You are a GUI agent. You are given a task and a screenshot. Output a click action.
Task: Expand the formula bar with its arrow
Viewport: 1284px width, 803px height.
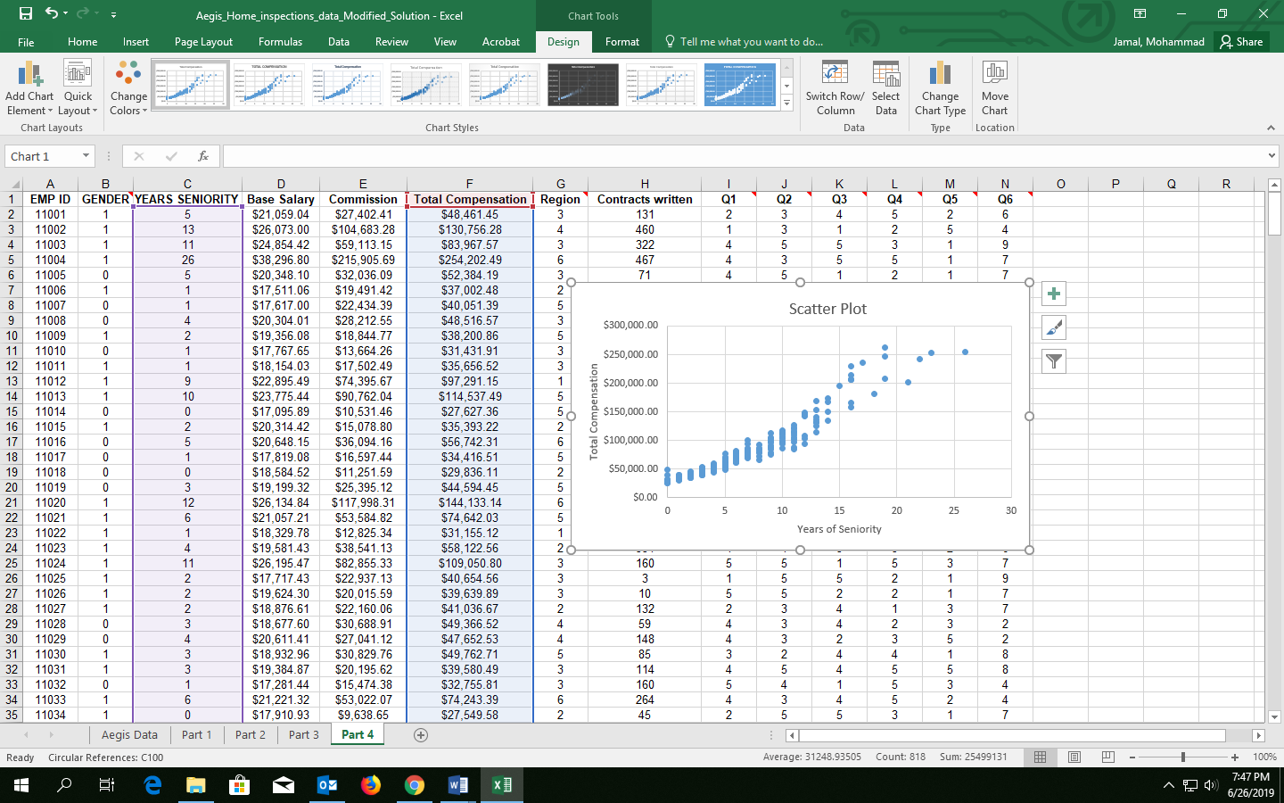[x=1272, y=156]
